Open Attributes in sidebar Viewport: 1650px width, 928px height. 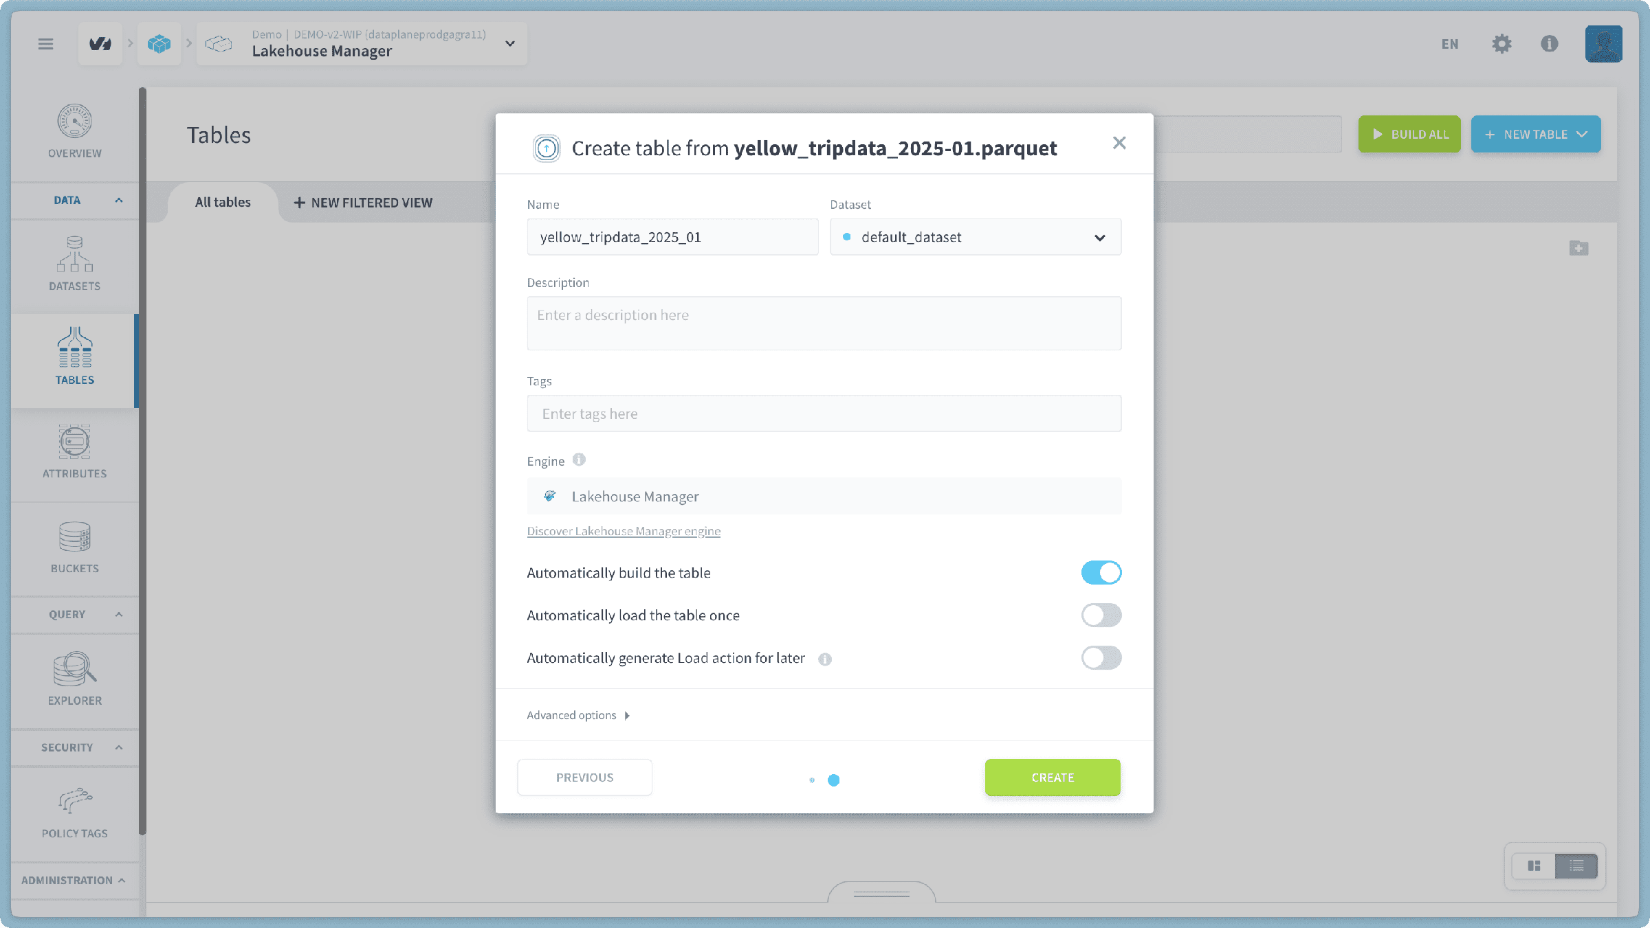click(x=75, y=452)
